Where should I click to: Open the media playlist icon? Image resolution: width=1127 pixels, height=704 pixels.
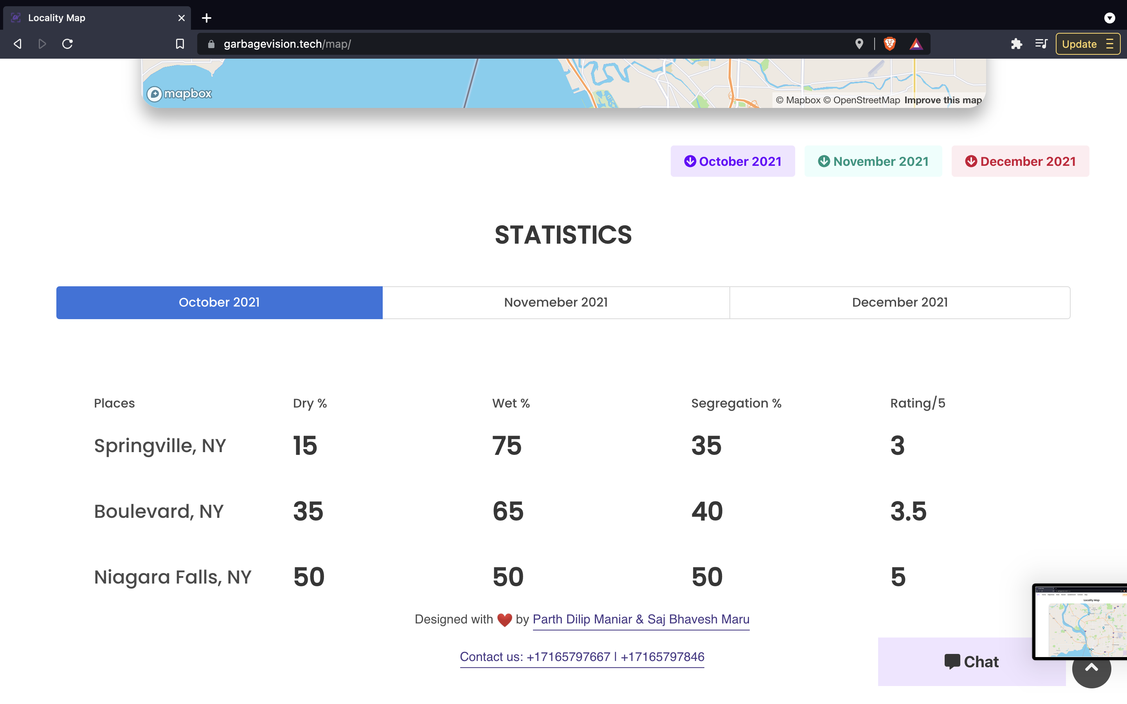click(1041, 44)
